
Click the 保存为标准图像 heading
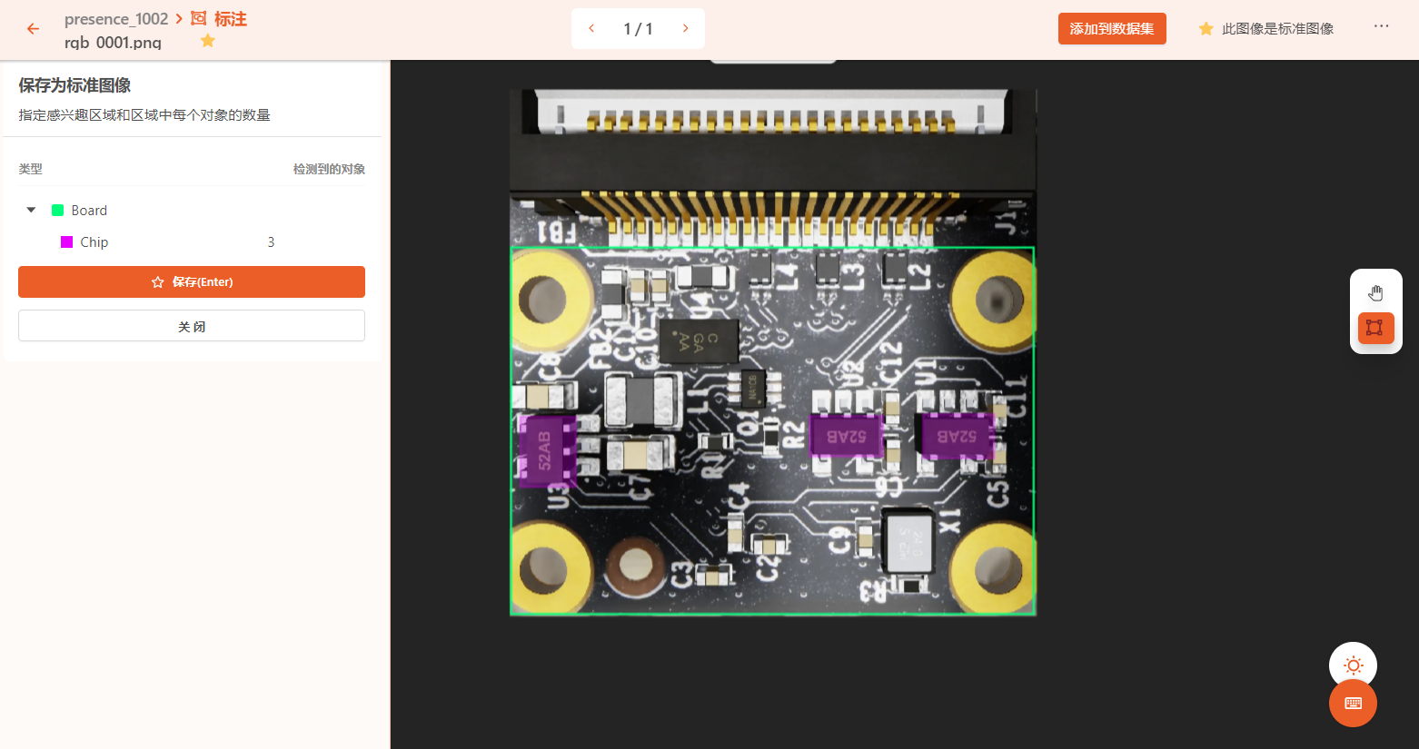74,85
